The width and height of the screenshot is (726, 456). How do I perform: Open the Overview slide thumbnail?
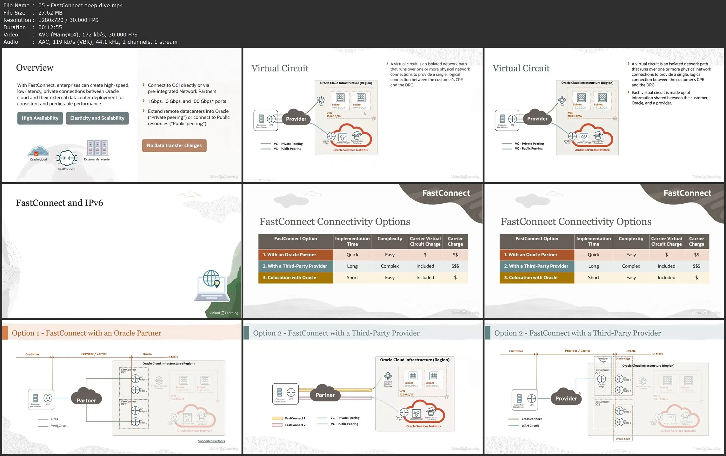coord(122,115)
